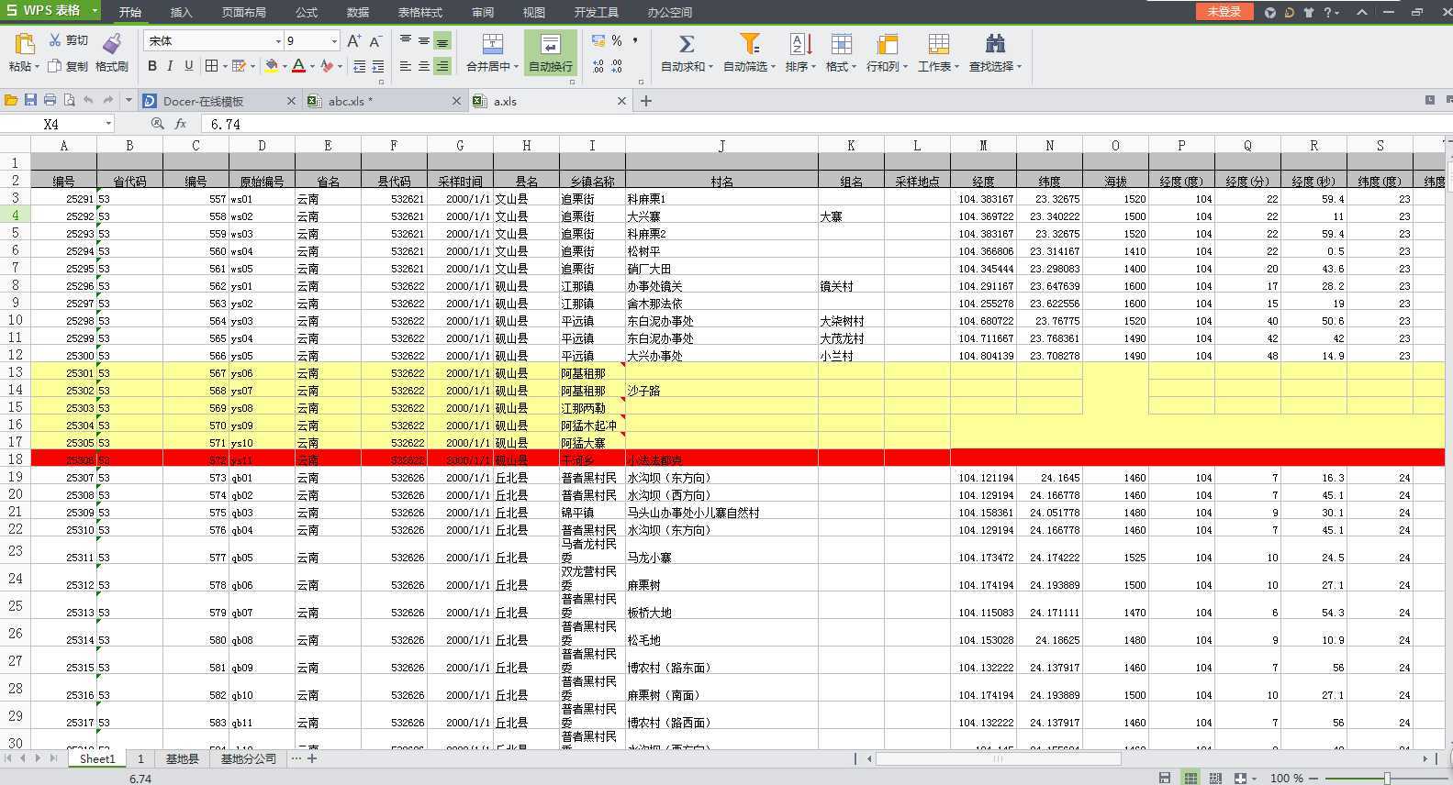Open the Name Box dropdown next to X4
The height and width of the screenshot is (785, 1453).
tap(108, 124)
